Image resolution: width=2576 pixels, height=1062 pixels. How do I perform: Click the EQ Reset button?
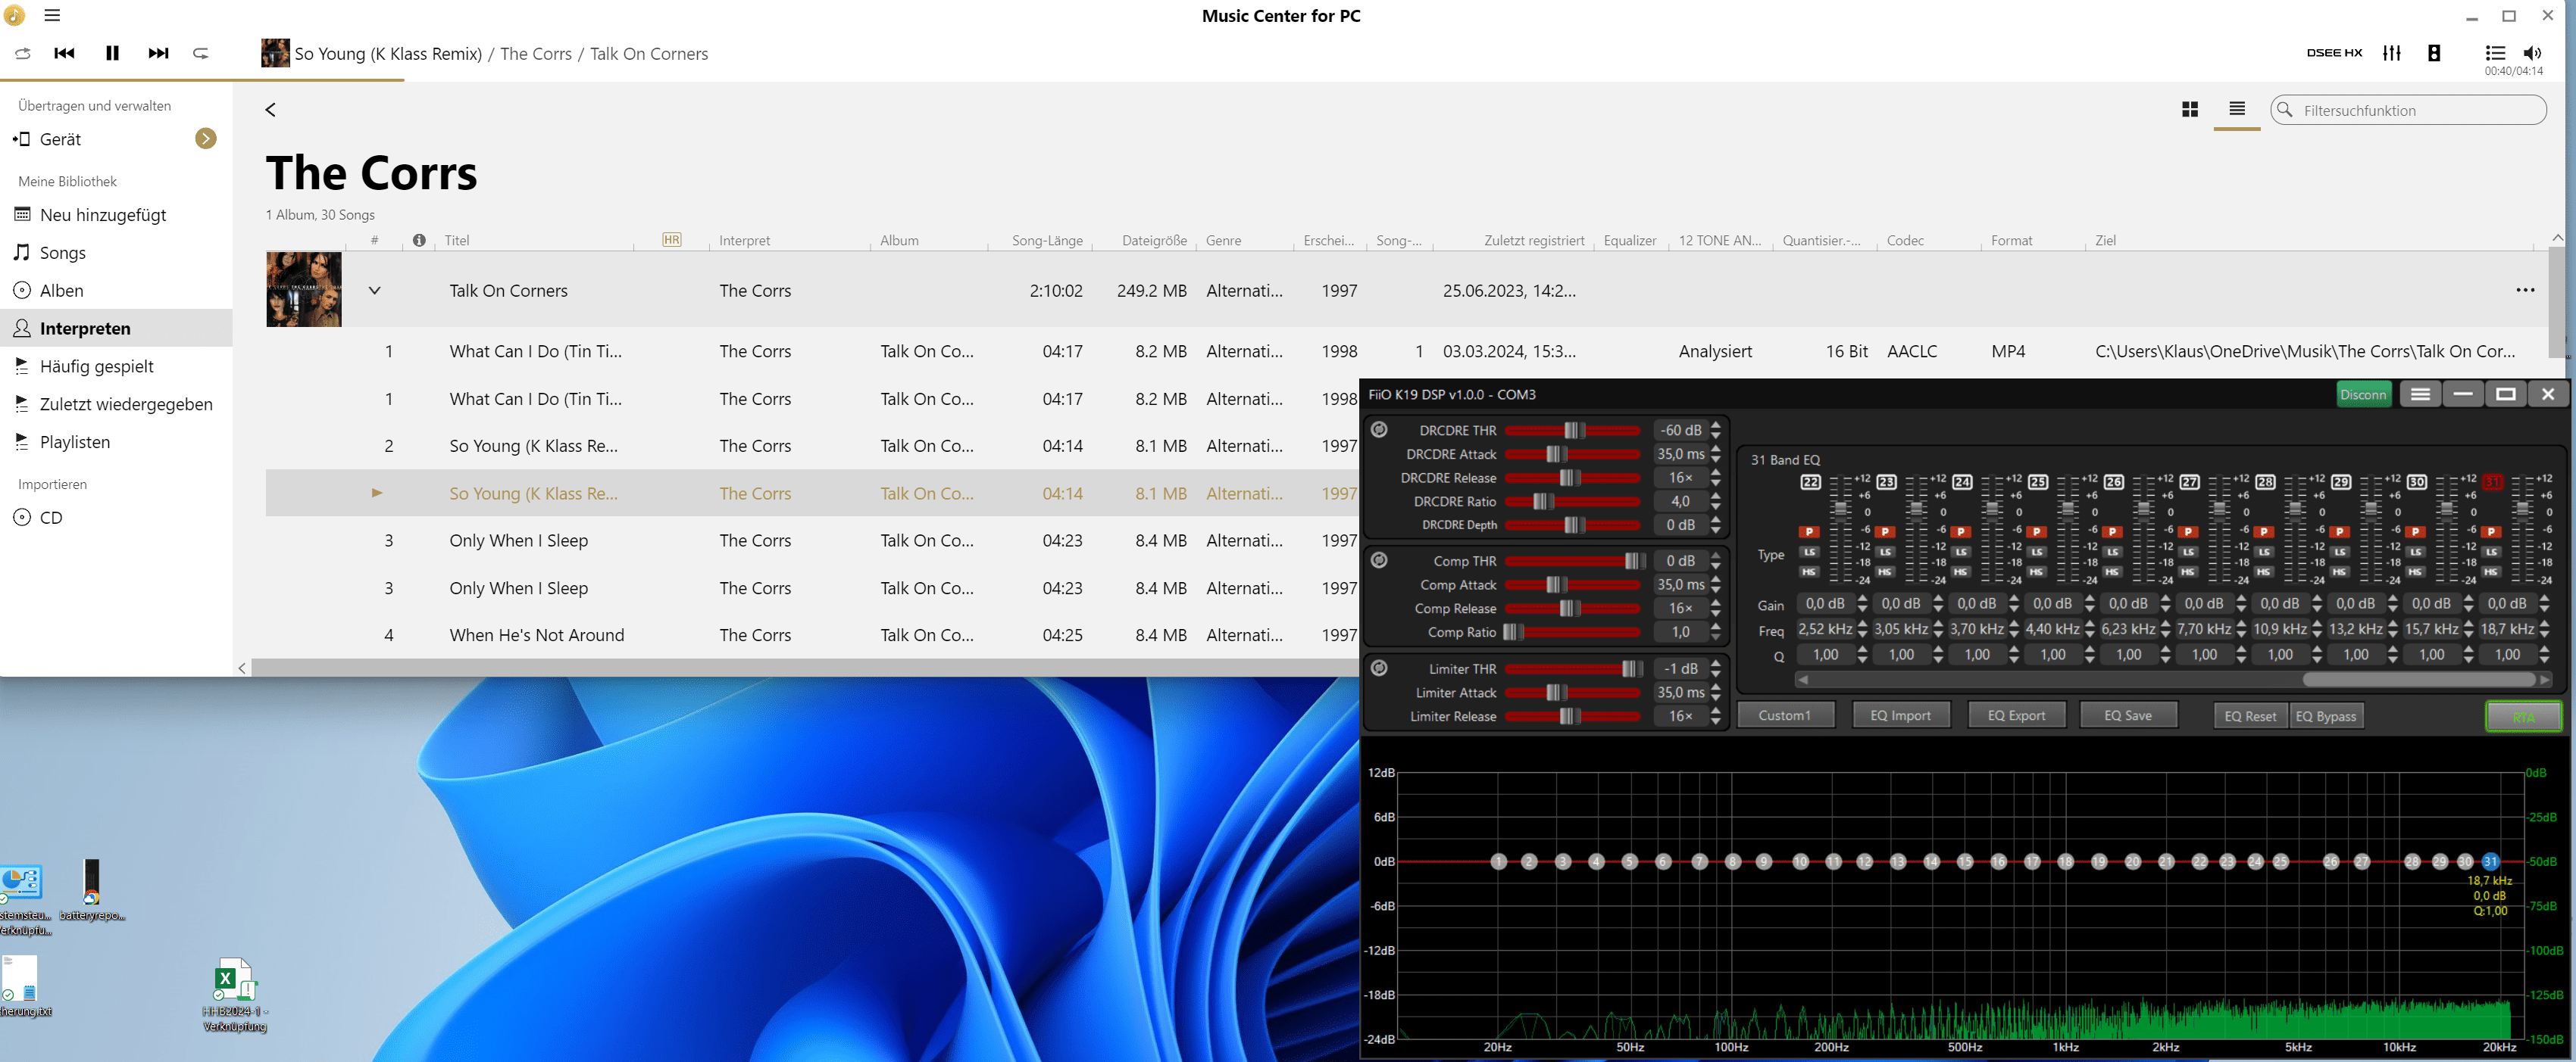[2250, 715]
